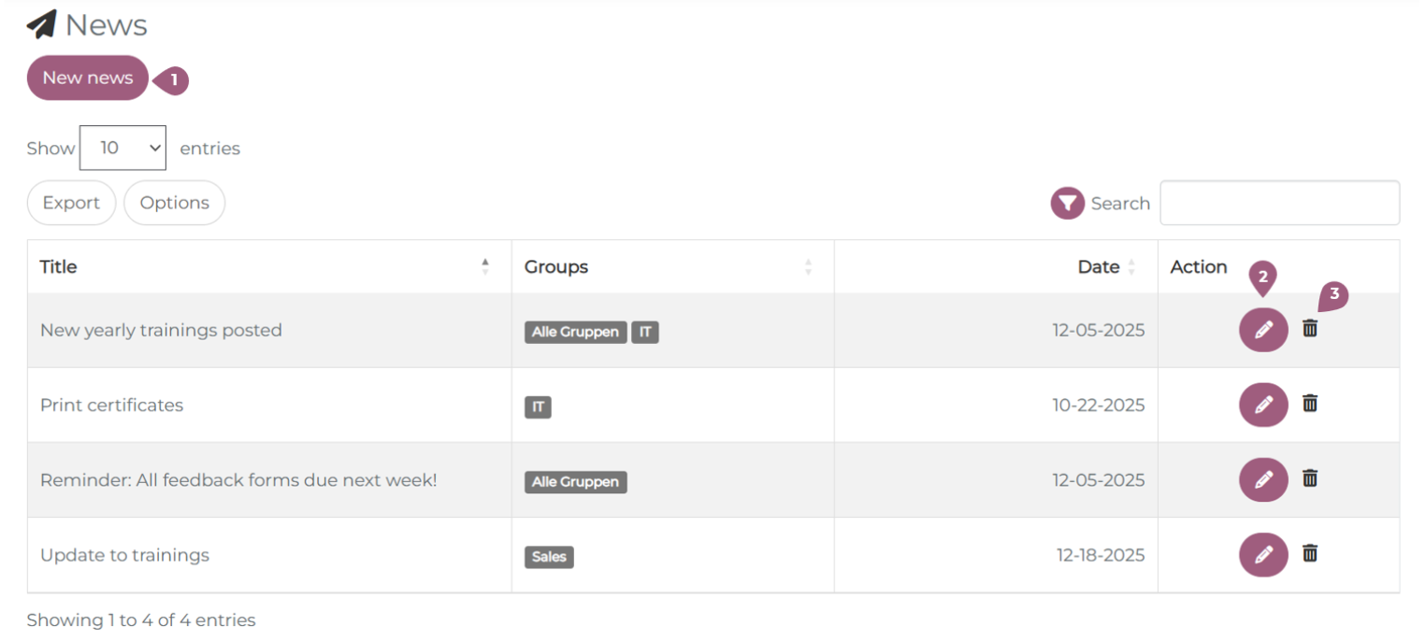
Task: Delete the 'Update to trainings' entry
Action: (x=1310, y=552)
